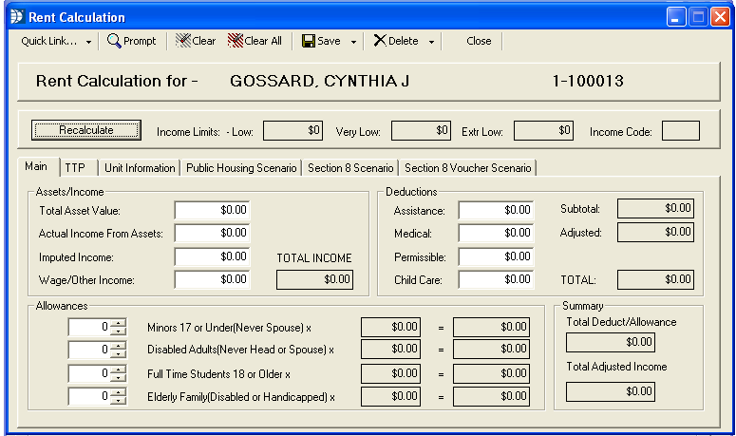Select the Section 8 Voucher Scenario tab
Screen dimensions: 736x436
pos(467,168)
